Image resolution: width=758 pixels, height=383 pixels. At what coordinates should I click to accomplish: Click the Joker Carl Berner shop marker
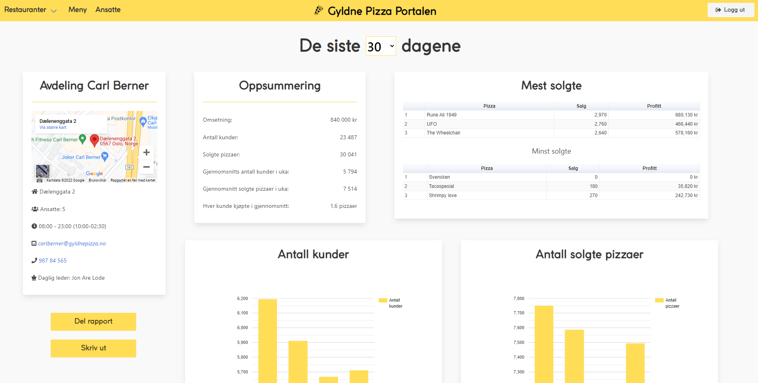click(x=105, y=156)
